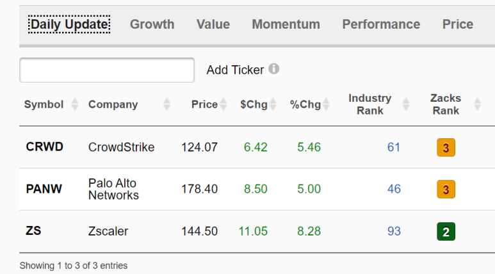The image size is (495, 274).
Task: Open the ZS symbol link
Action: pyautogui.click(x=33, y=230)
